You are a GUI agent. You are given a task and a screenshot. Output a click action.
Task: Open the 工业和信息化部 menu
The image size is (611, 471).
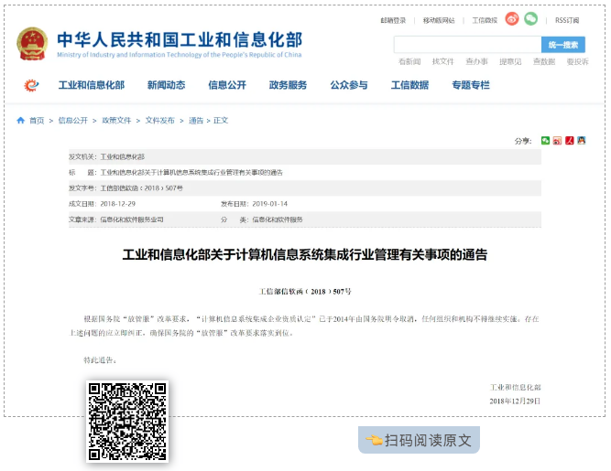click(x=92, y=85)
